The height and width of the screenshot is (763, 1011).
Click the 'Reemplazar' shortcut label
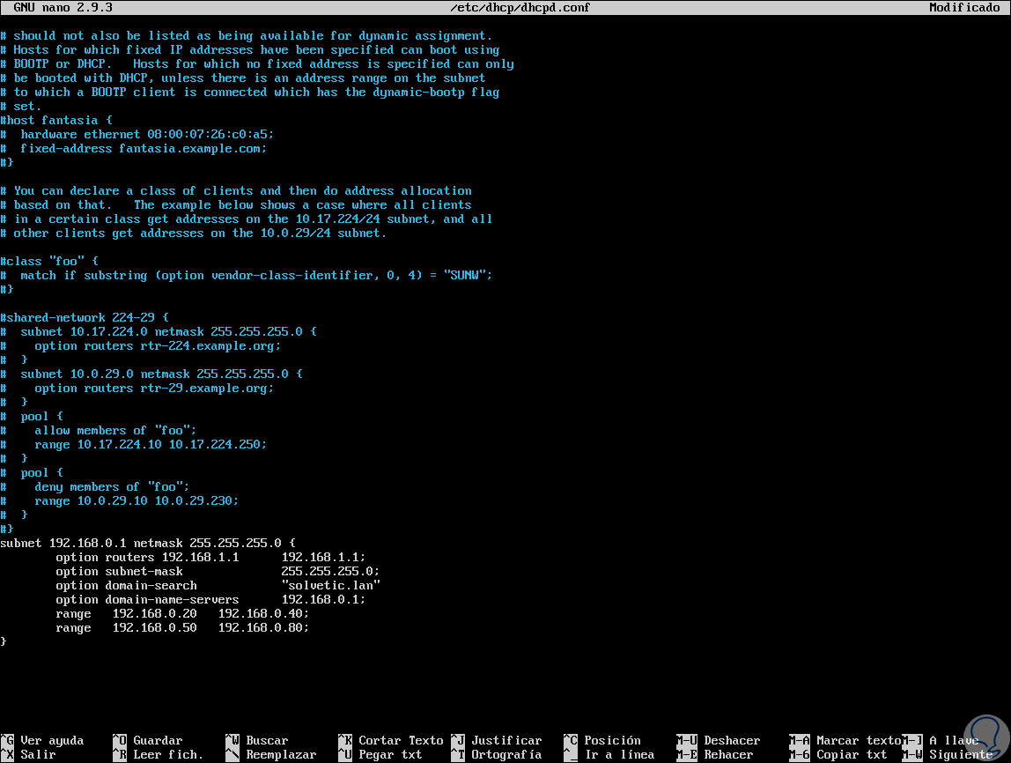[281, 754]
